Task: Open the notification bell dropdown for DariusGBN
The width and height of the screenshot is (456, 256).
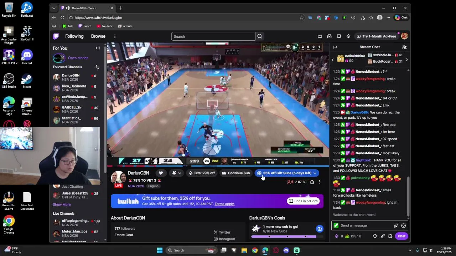Action: click(177, 173)
